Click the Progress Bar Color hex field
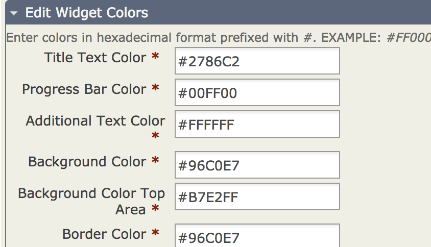This screenshot has width=431, height=247. pos(257,93)
